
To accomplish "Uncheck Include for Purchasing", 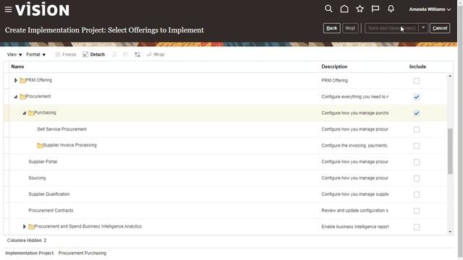I will point(417,113).
